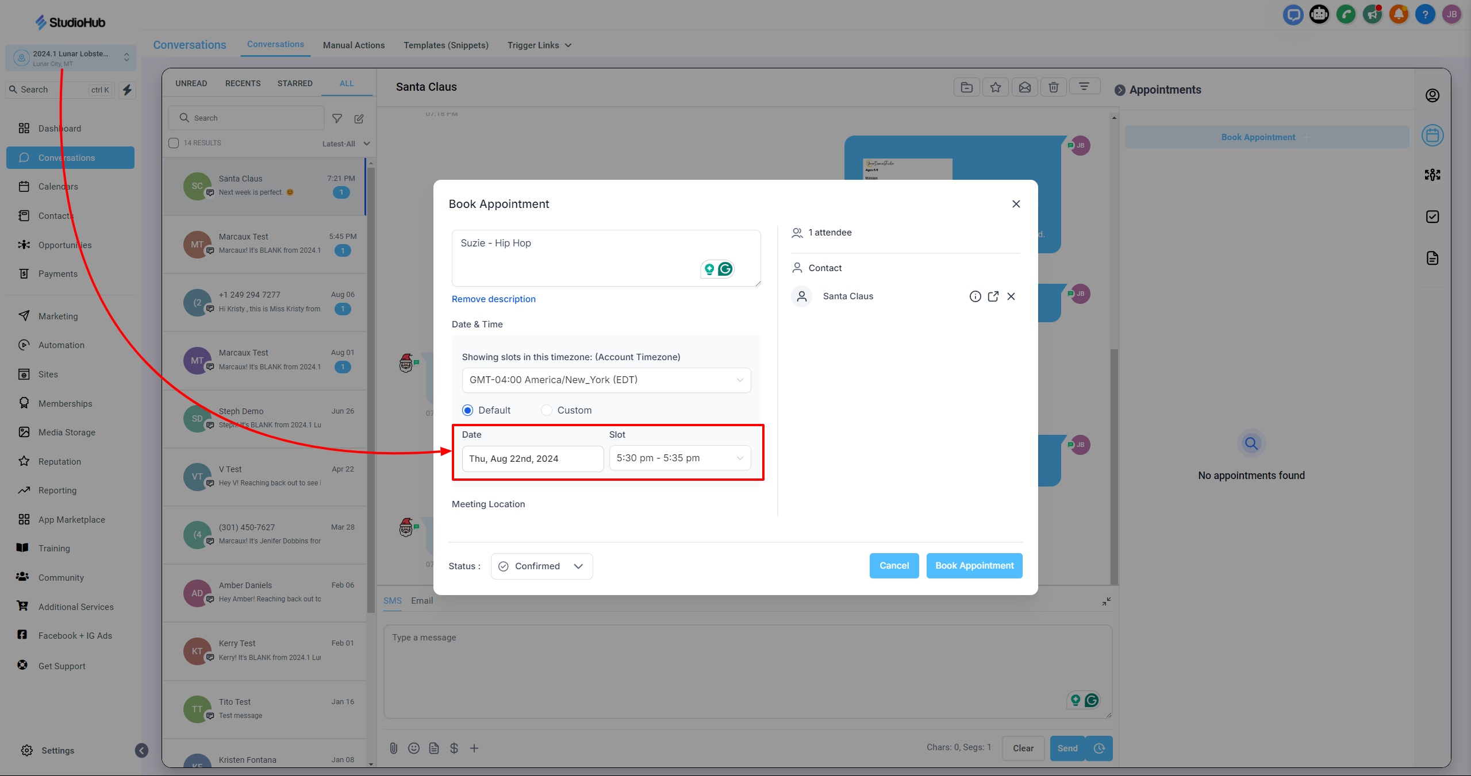Expand the Slot time dropdown
The image size is (1471, 776).
(x=679, y=458)
